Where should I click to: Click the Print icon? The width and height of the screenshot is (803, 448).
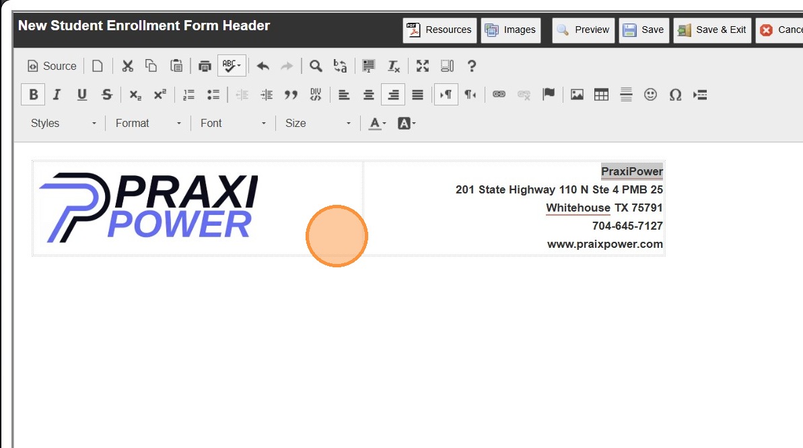coord(205,66)
